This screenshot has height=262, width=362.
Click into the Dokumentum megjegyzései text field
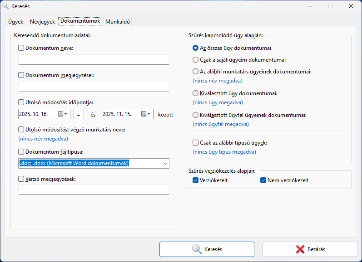(x=94, y=87)
